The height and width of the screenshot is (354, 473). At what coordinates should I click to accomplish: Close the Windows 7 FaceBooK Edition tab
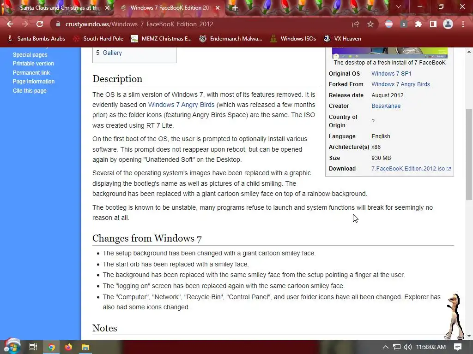coord(218,8)
